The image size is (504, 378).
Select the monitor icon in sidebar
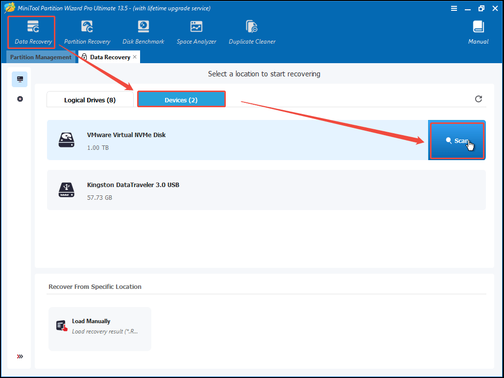click(x=20, y=79)
